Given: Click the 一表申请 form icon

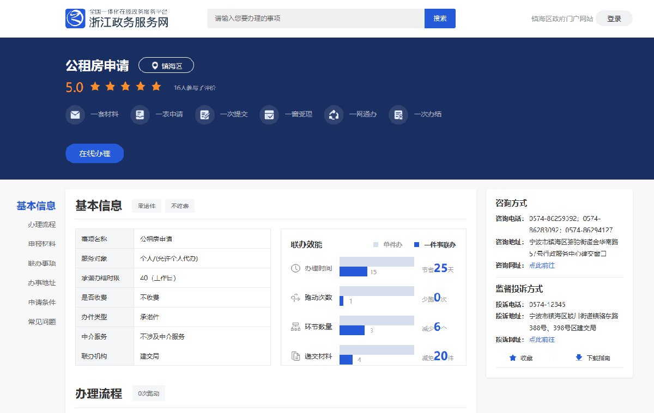Looking at the screenshot, I should click(x=140, y=115).
